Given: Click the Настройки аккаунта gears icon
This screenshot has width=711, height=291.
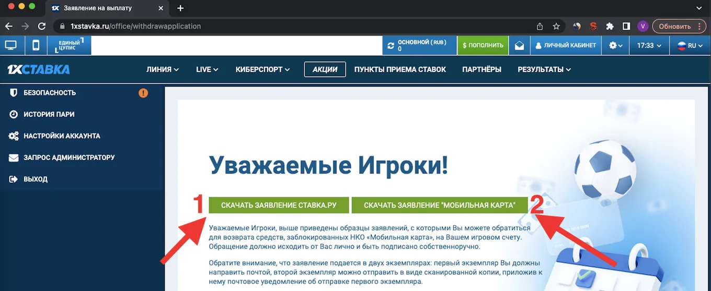Looking at the screenshot, I should 14,136.
